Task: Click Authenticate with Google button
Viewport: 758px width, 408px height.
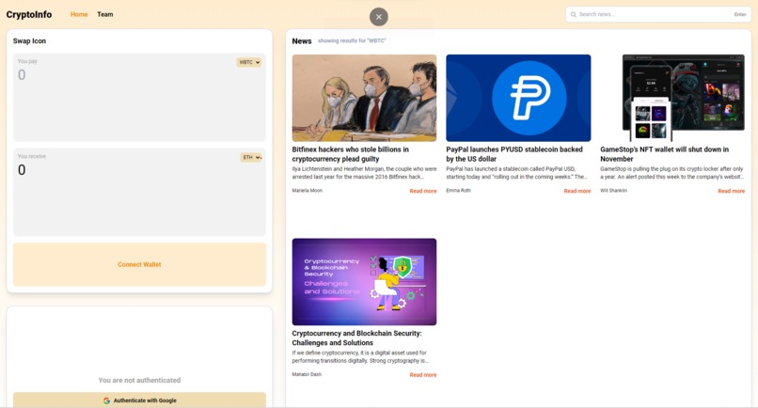Action: (139, 400)
